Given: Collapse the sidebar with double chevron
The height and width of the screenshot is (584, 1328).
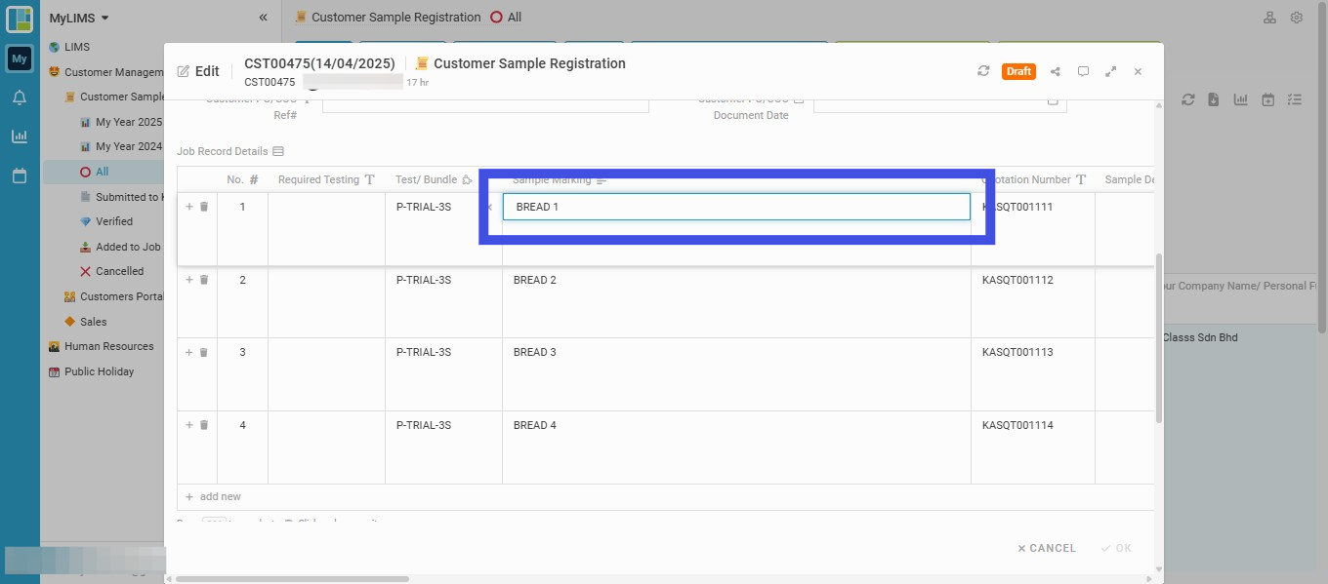Looking at the screenshot, I should click(x=263, y=18).
